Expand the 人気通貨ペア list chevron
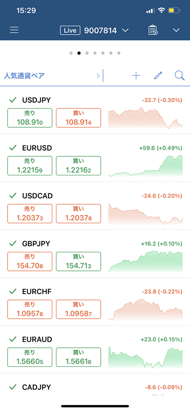Screen dimensions: 190x411 coord(98,76)
